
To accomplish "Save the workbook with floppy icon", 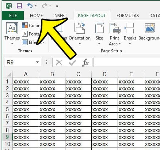I will pos(19,6).
